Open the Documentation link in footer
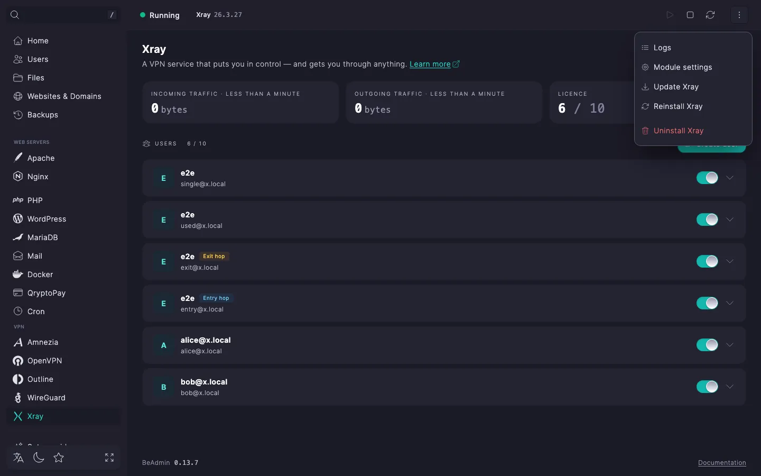The width and height of the screenshot is (761, 476). [x=722, y=463]
